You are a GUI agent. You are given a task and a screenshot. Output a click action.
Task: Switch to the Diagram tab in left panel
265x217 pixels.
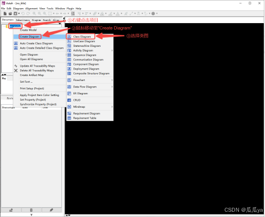click(36, 20)
